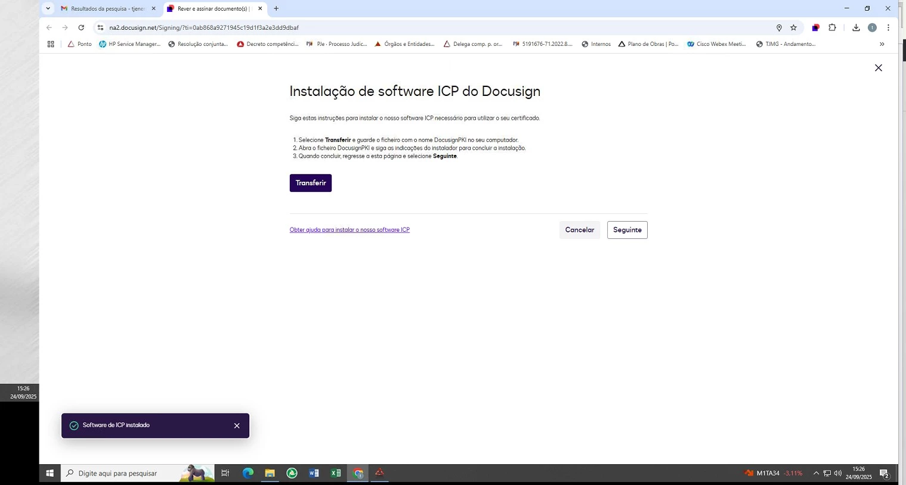Open the Windows Start menu
Viewport: 906px width, 485px height.
click(x=50, y=473)
